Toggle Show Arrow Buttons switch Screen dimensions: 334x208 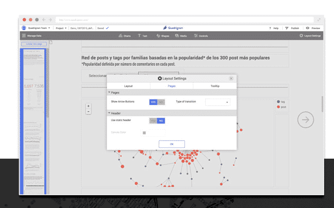click(157, 102)
